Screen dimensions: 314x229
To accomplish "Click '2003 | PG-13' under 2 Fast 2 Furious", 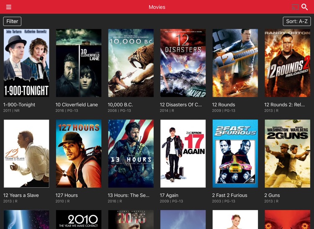I will tap(224, 201).
